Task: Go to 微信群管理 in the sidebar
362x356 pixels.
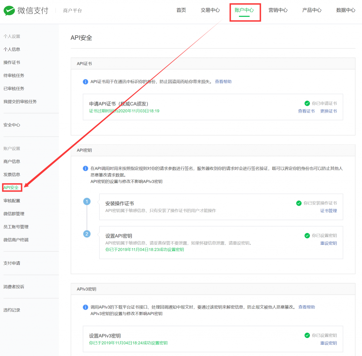Action: click(x=14, y=214)
